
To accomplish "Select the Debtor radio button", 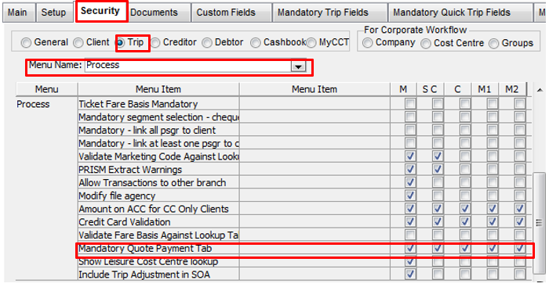I will (207, 43).
